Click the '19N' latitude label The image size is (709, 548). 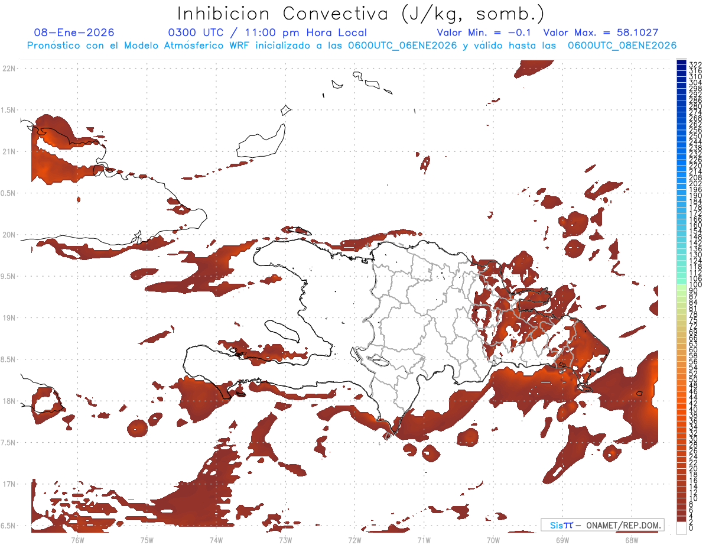(9, 318)
